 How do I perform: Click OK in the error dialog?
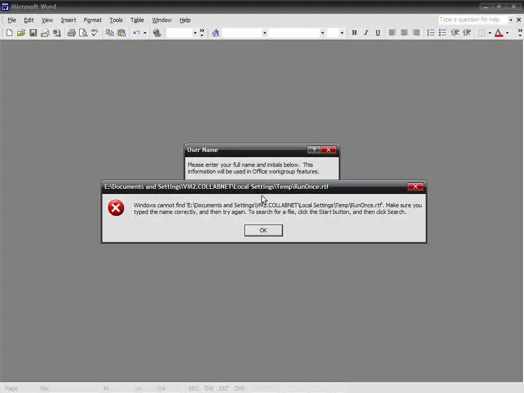tap(264, 230)
